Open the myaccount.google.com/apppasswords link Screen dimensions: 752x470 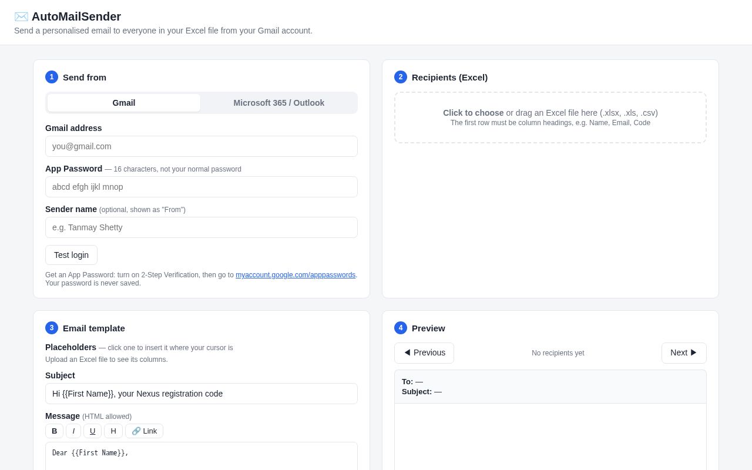pos(296,275)
